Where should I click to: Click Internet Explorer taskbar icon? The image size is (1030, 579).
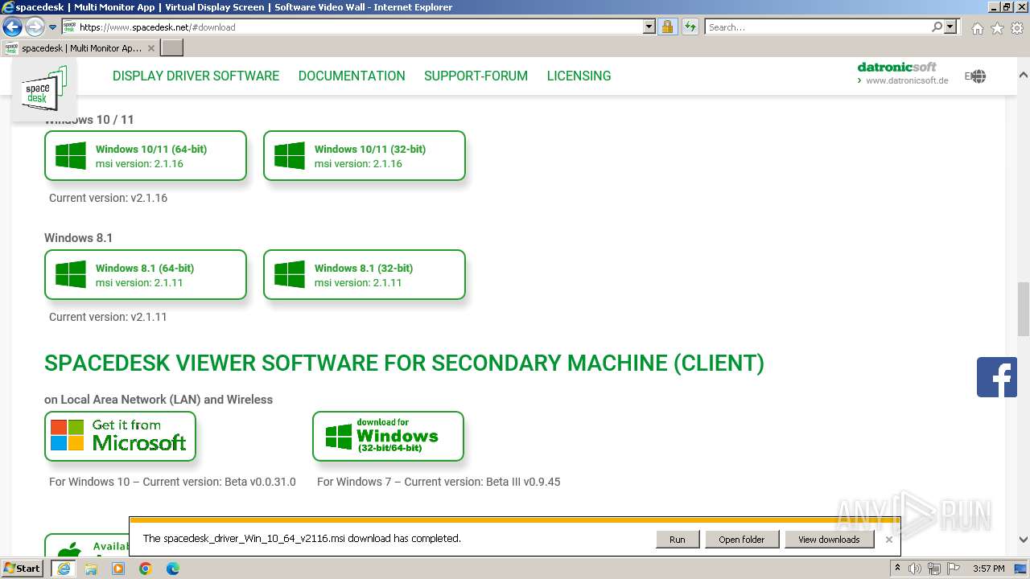click(x=64, y=569)
